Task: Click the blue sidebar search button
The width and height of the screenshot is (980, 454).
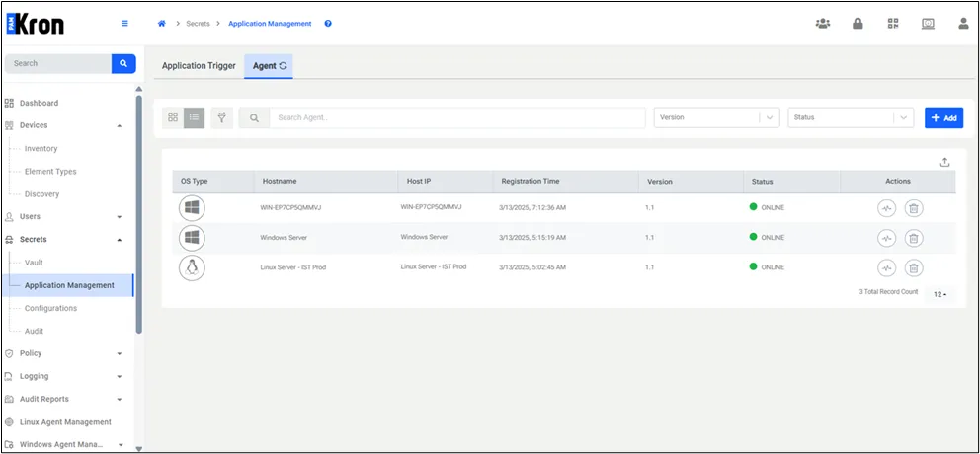Action: click(x=123, y=64)
